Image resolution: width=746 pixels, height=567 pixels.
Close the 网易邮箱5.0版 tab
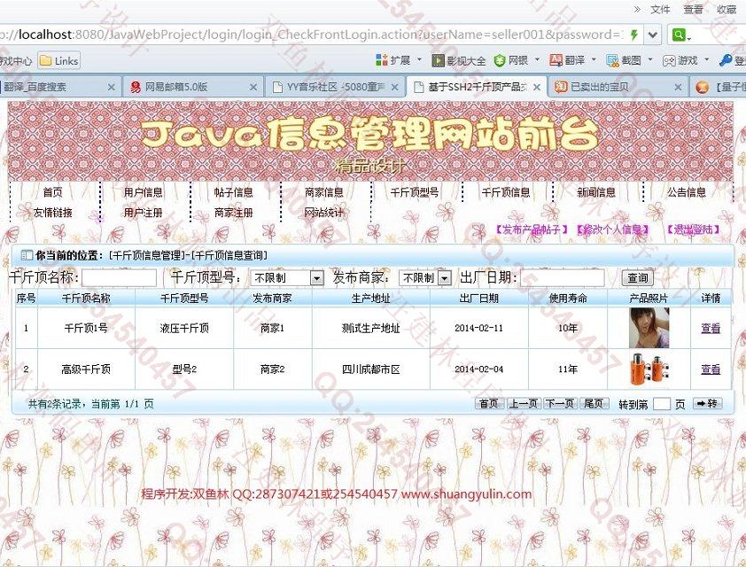(253, 87)
